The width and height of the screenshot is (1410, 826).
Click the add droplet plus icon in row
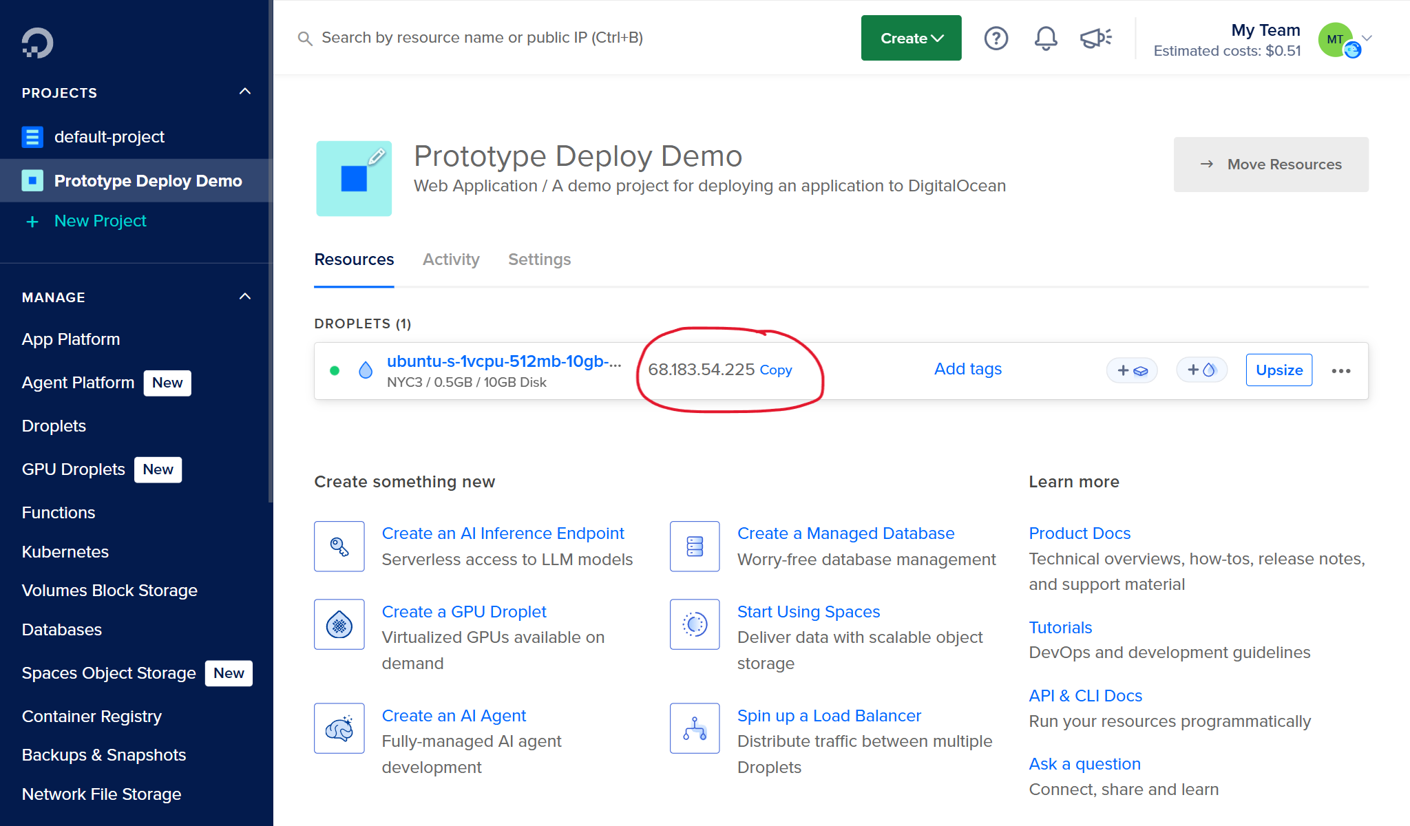point(1201,370)
